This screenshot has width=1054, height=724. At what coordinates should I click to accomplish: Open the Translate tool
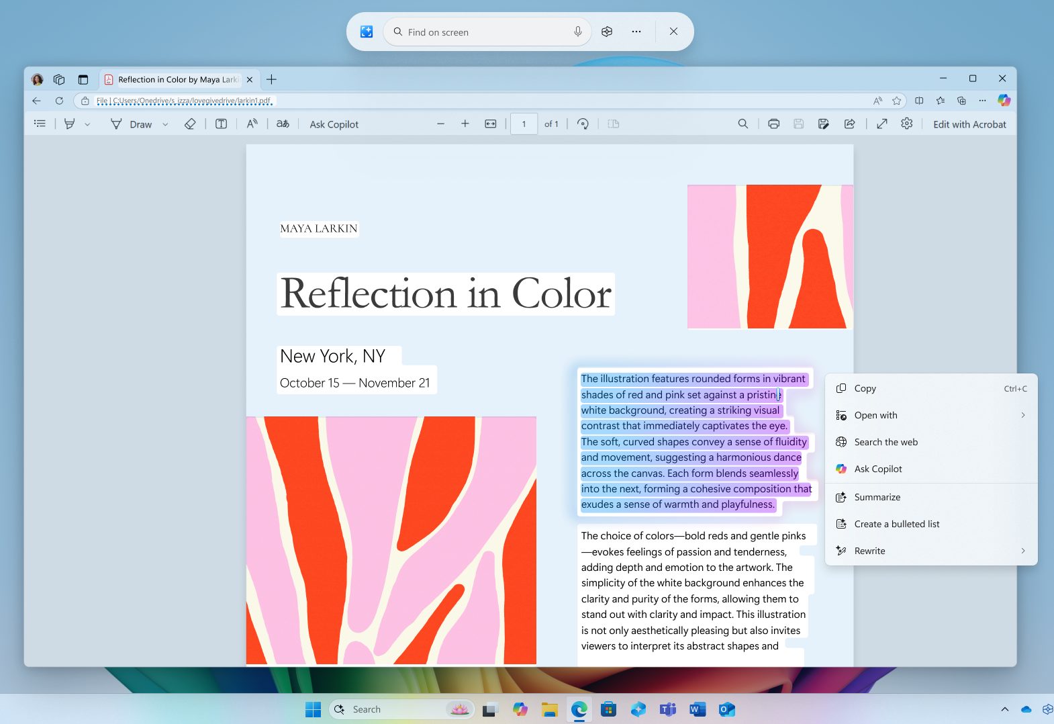283,124
